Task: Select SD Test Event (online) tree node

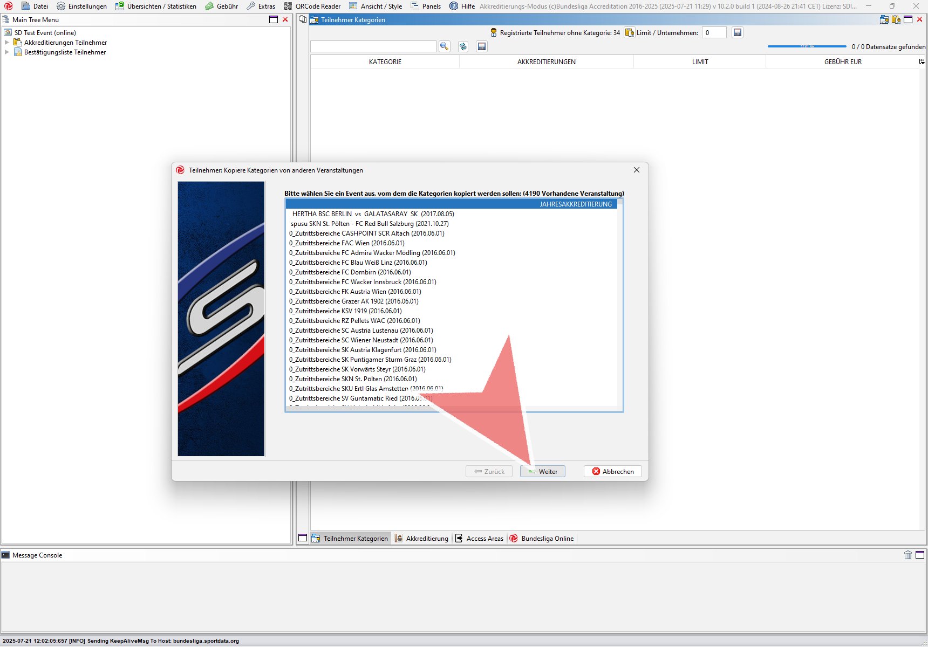Action: tap(45, 33)
